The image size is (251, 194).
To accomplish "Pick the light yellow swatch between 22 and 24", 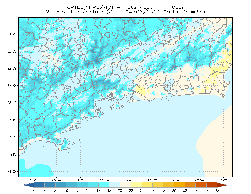I will point(136,185).
